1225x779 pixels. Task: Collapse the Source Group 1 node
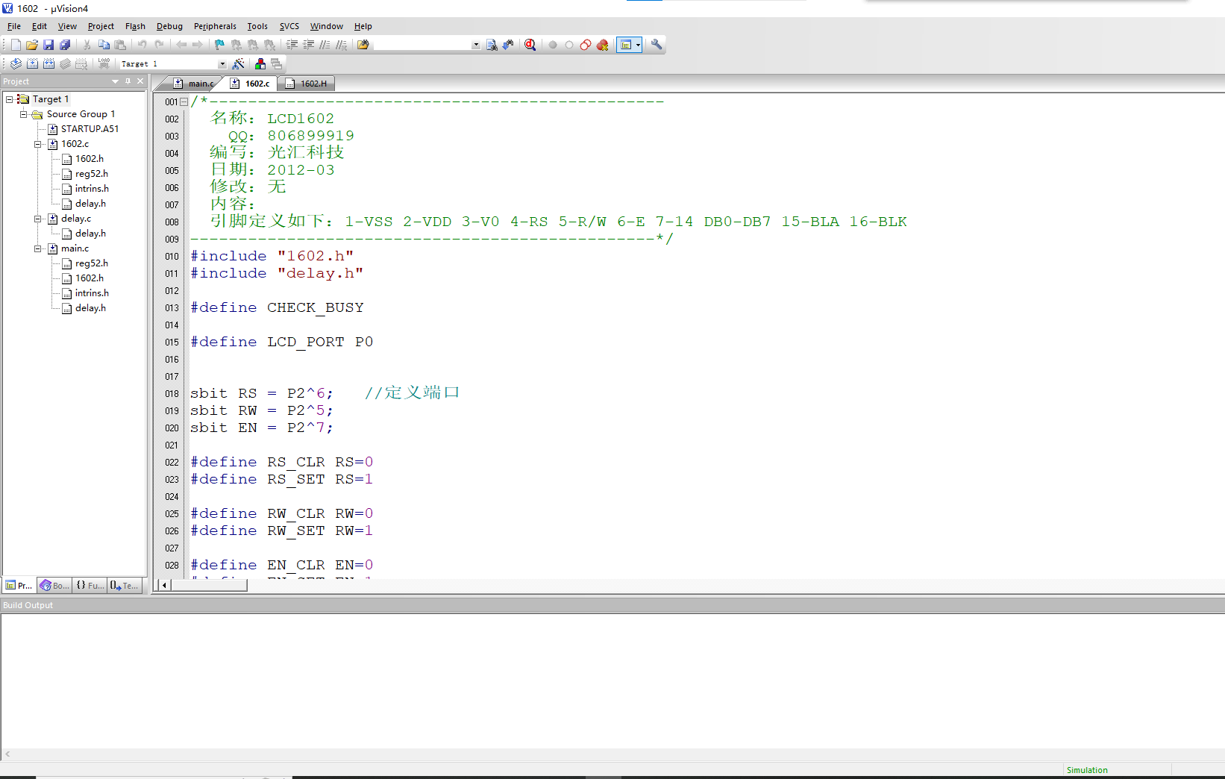pos(23,114)
